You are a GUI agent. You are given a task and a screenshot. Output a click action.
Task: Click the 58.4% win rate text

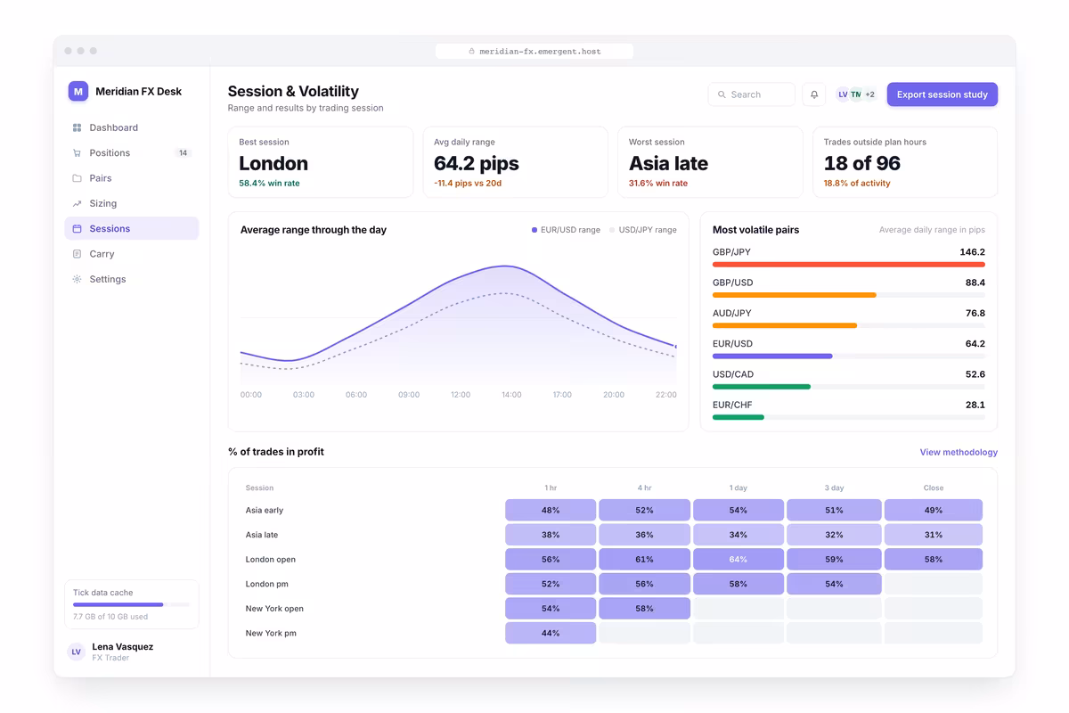point(269,184)
